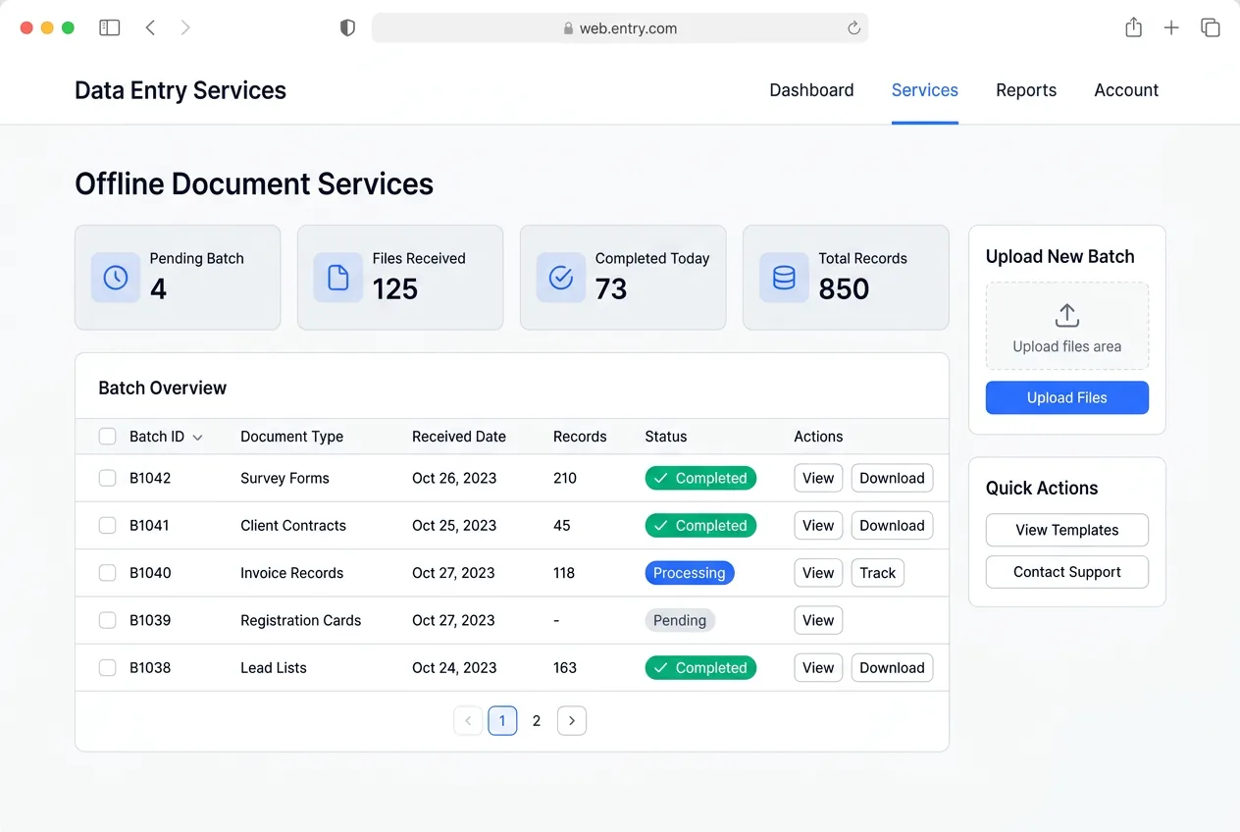Switch to the Reports tab
Viewport: 1240px width, 832px height.
[x=1026, y=90]
